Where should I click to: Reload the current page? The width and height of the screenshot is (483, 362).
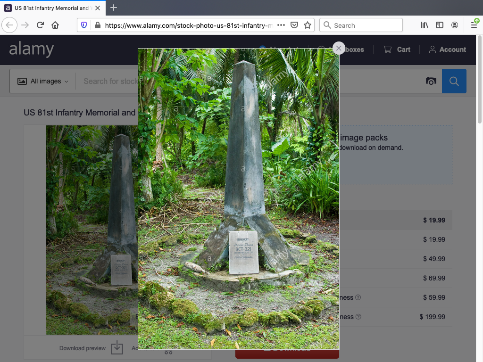[x=40, y=25]
